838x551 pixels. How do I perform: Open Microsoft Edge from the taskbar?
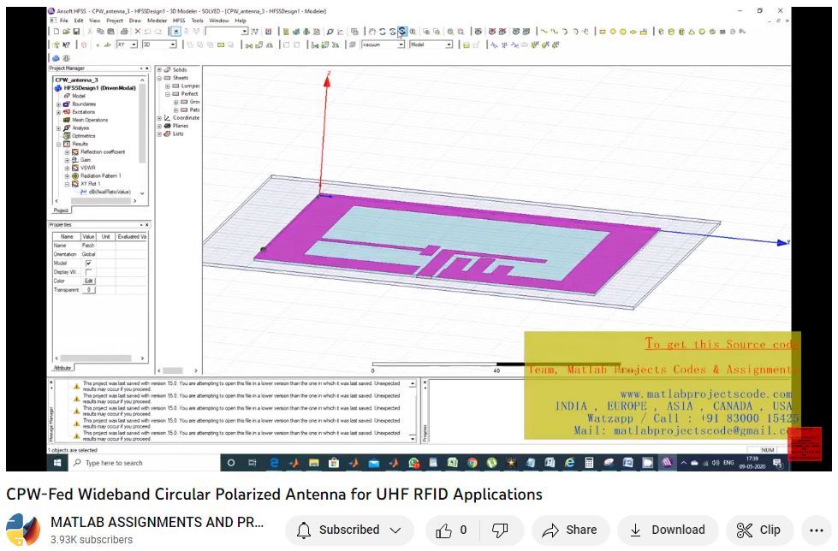[274, 463]
